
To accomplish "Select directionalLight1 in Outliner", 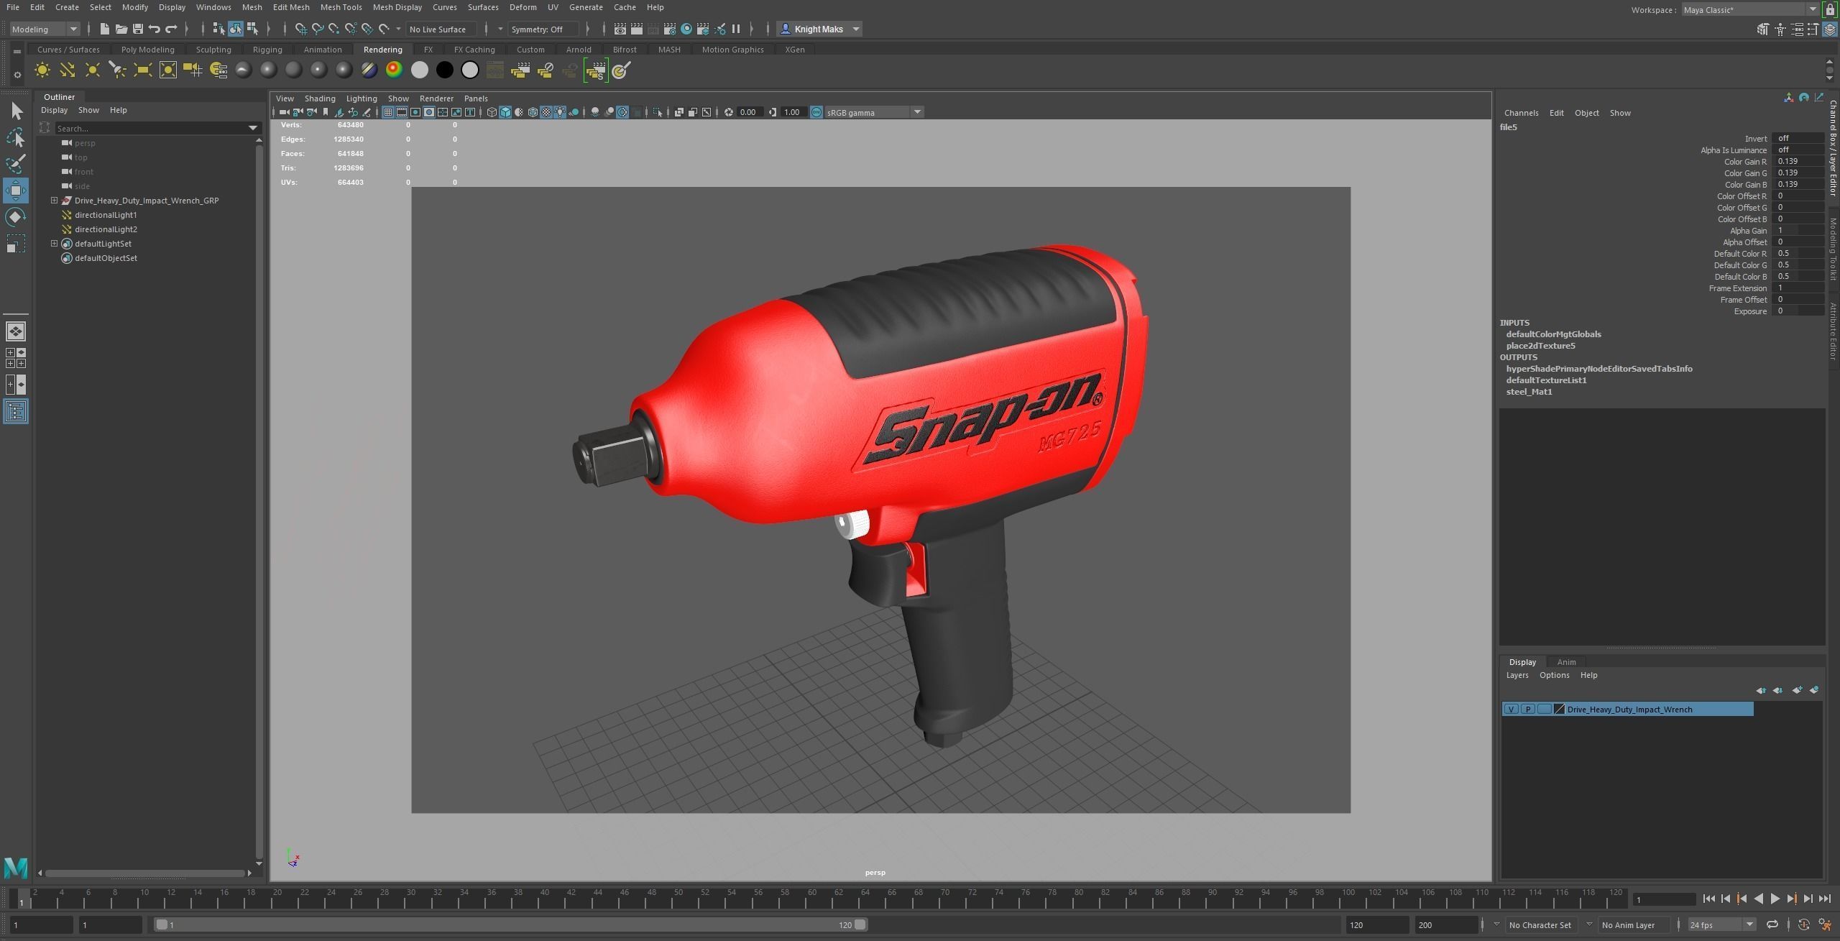I will pos(106,215).
